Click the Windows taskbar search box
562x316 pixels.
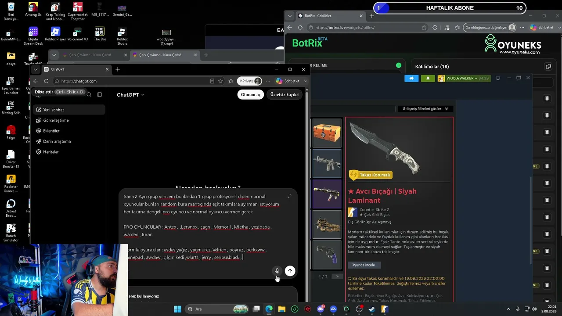point(216,309)
